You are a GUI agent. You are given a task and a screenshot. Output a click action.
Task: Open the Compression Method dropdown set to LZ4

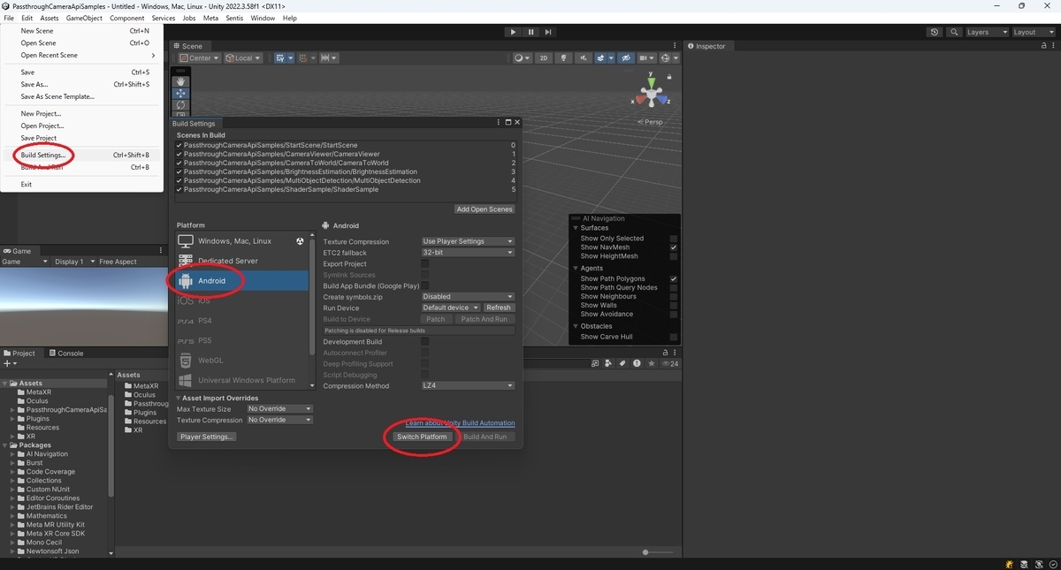(467, 385)
